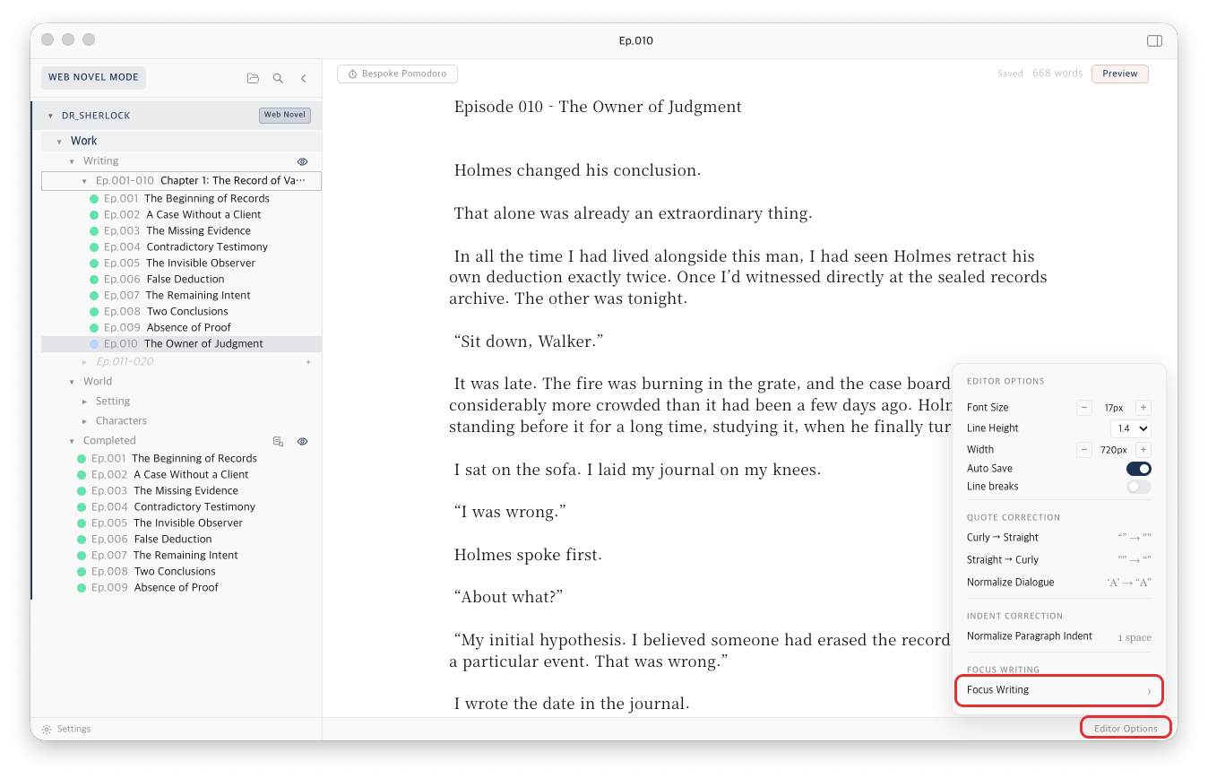Toggle the right panel icon in title bar
The height and width of the screenshot is (778, 1208).
tap(1154, 40)
